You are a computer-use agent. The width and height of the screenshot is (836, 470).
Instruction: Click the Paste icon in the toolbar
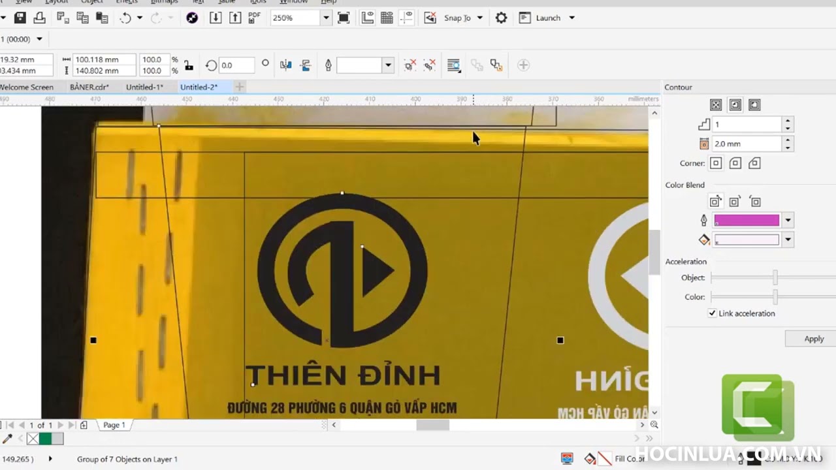pos(101,18)
